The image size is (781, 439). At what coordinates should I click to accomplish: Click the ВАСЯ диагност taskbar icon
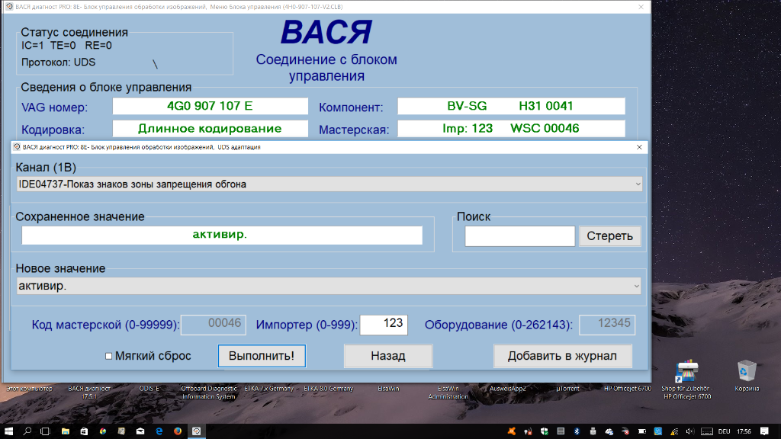click(x=196, y=431)
